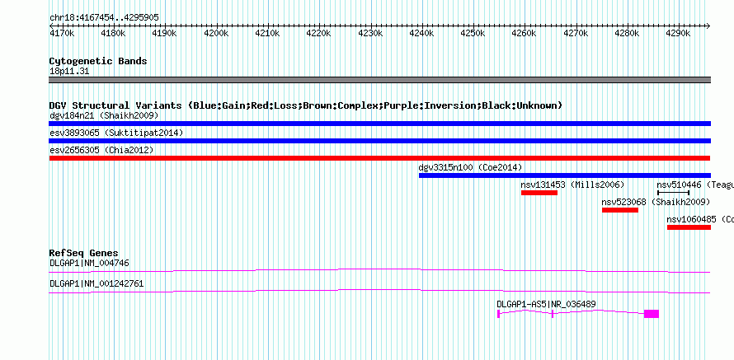Screen dimensions: 734x360
Task: Click the DLGAP1|NM_001242761 gene label
Action: [96, 283]
